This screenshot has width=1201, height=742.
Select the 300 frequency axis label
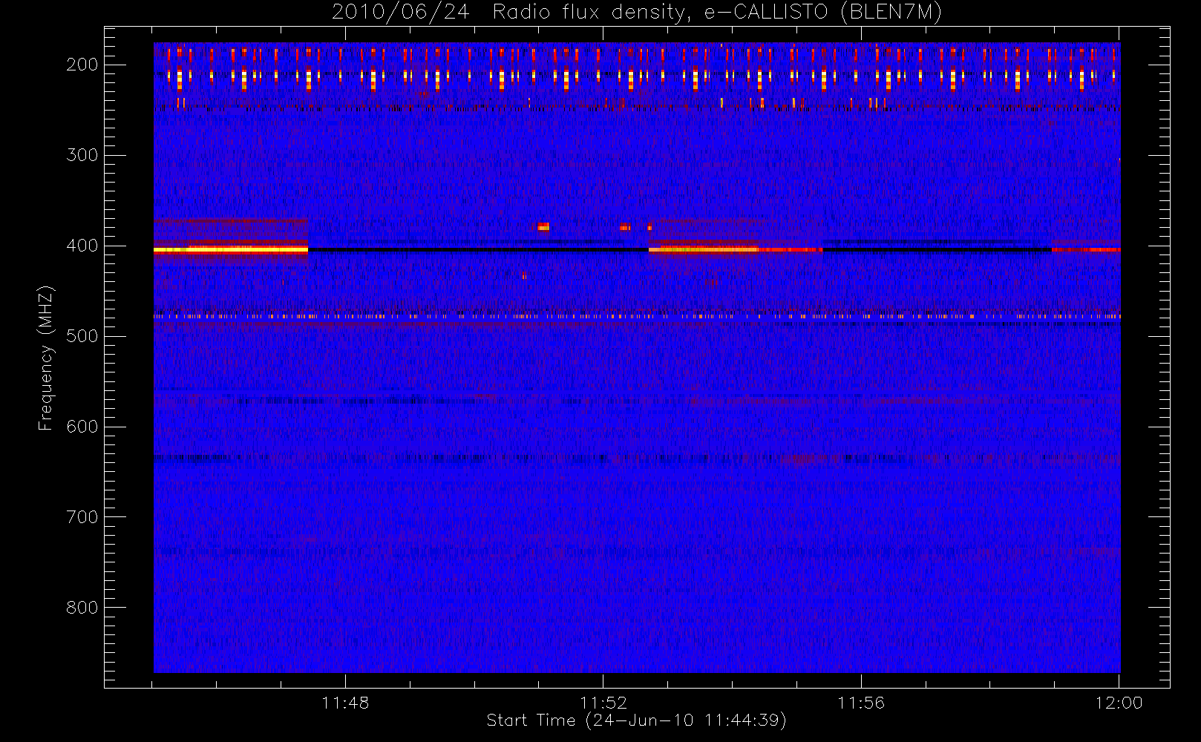82,155
